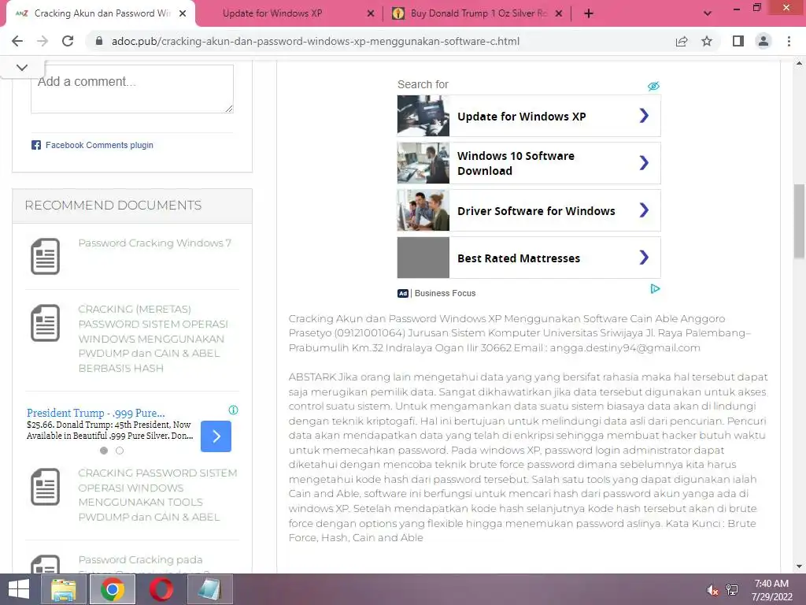
Task: Click the Add a comment text box
Action: pyautogui.click(x=132, y=88)
